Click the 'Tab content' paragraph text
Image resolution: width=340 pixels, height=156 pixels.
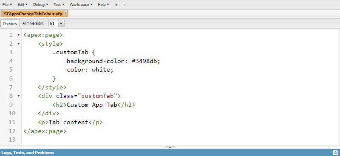68,122
